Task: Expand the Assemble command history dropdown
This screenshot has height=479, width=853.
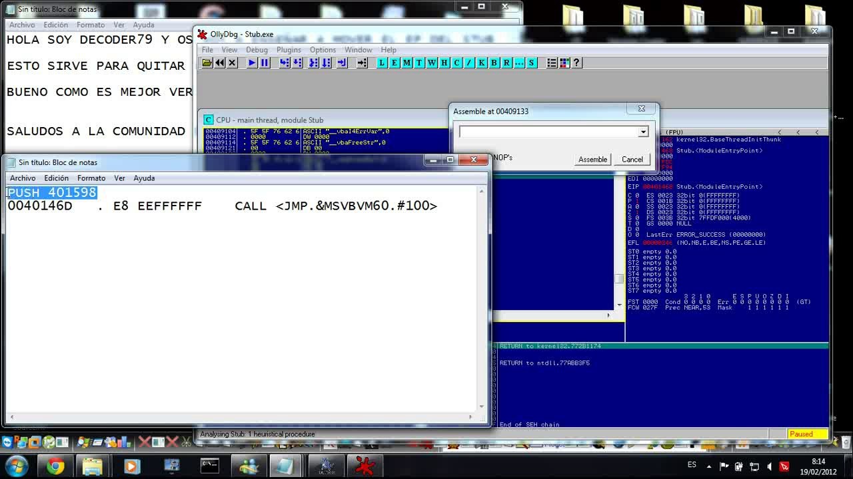Action: coord(643,132)
